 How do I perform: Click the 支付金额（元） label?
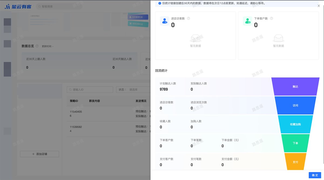tap(230, 159)
